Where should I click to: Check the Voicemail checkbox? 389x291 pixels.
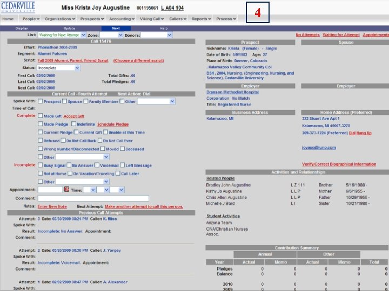pyautogui.click(x=97, y=165)
